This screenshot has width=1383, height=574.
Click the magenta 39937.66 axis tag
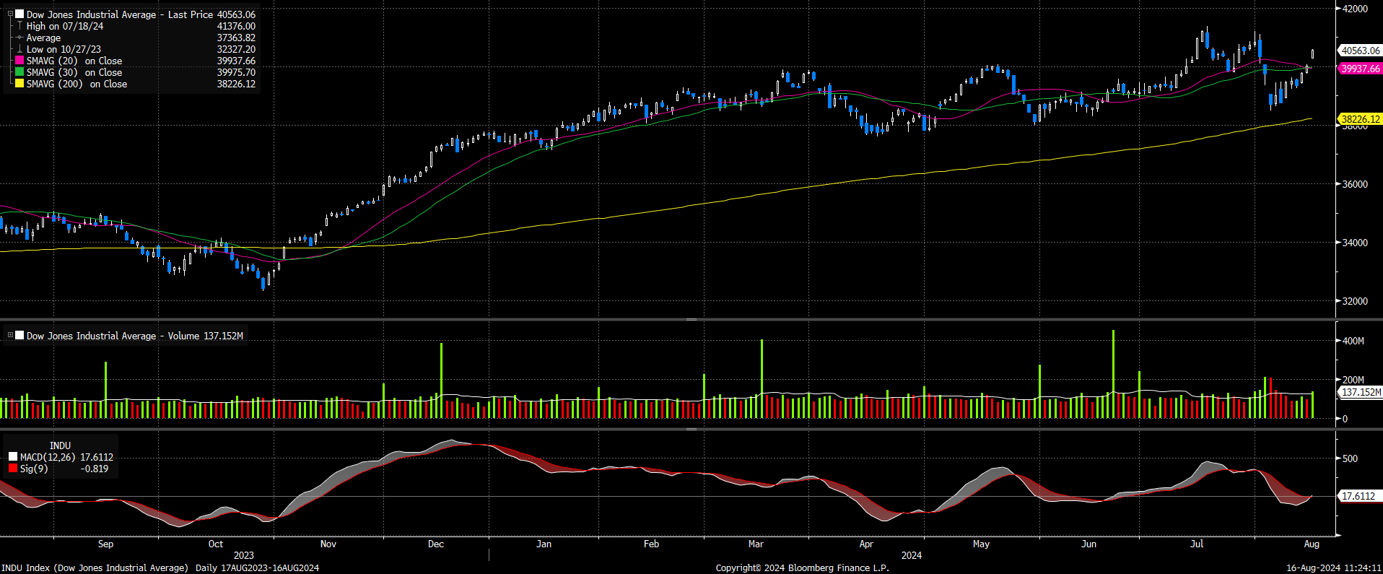coord(1361,69)
